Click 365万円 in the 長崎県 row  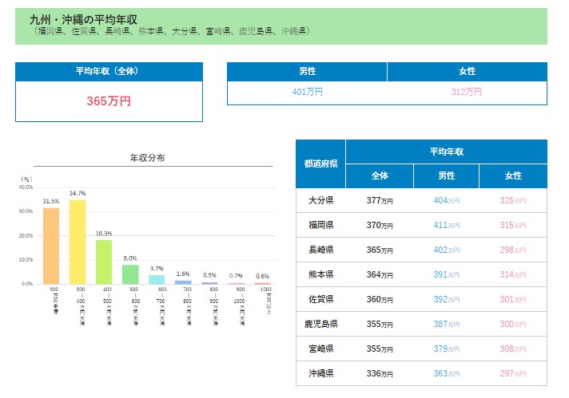pos(380,250)
